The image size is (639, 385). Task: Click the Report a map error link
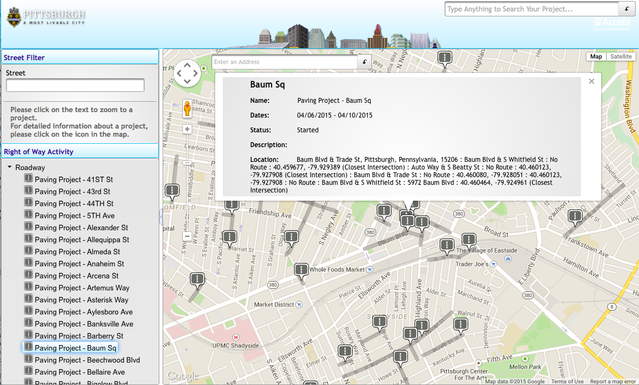tap(612, 381)
